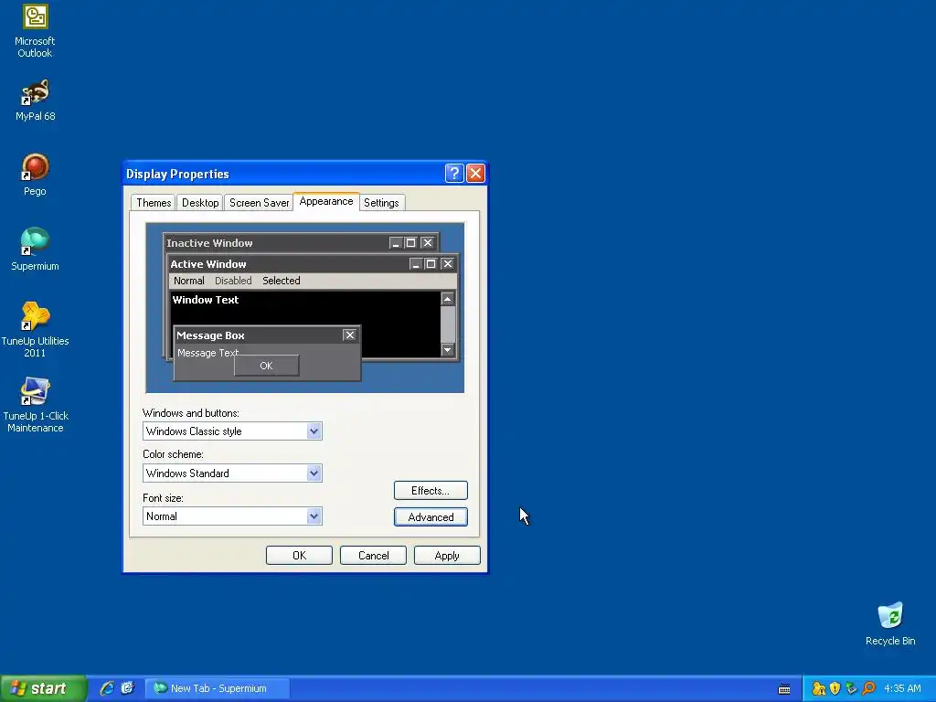Select the Pego desktop icon
The image size is (936, 702).
36,175
